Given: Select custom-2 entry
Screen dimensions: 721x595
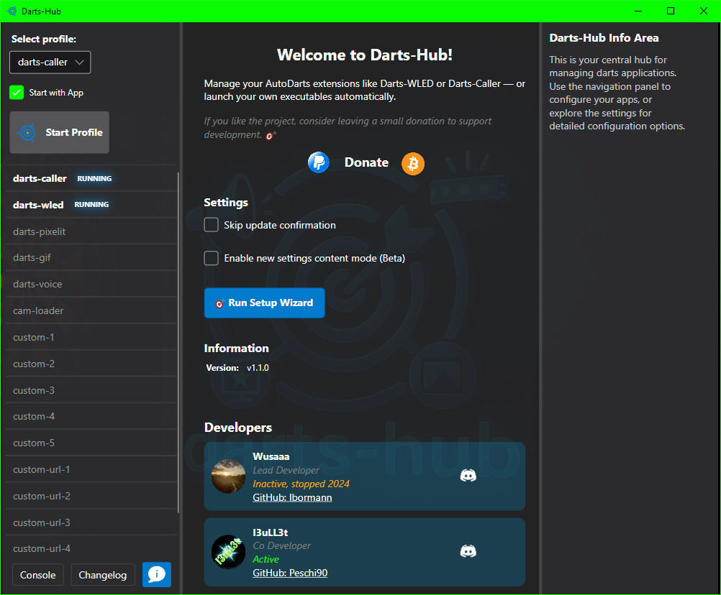Looking at the screenshot, I should pyautogui.click(x=91, y=364).
